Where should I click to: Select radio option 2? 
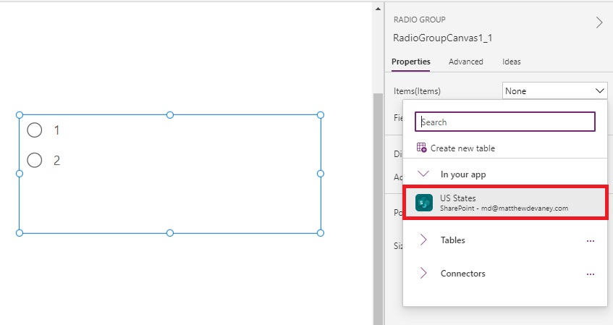(x=35, y=160)
